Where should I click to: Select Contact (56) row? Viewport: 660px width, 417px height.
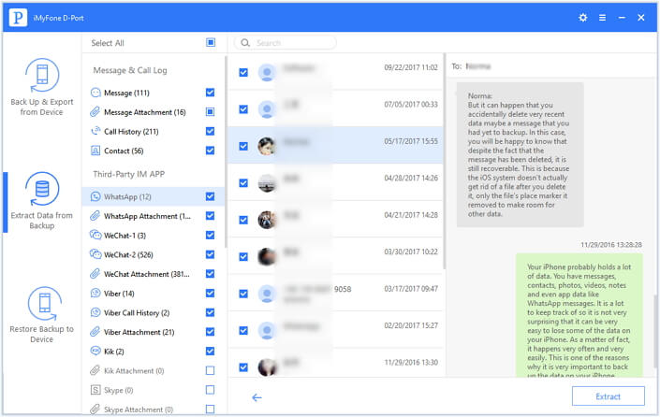click(154, 151)
